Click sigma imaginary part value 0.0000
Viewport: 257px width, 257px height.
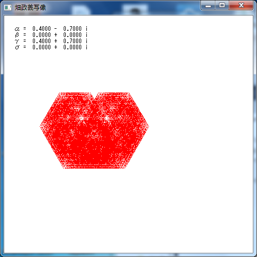[72, 47]
